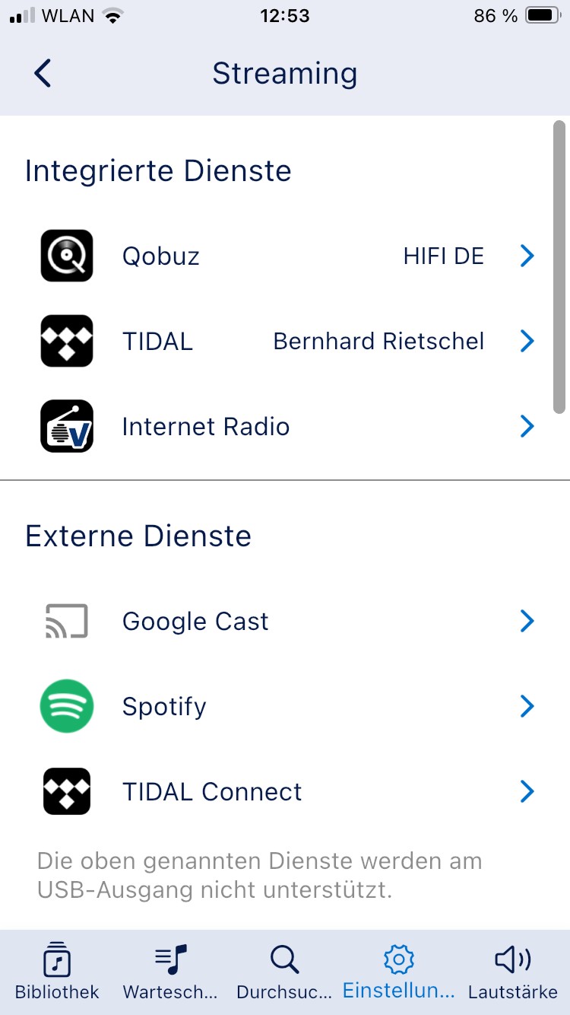The width and height of the screenshot is (570, 1015).
Task: Open the Warteschlange queue tab
Action: pyautogui.click(x=170, y=971)
